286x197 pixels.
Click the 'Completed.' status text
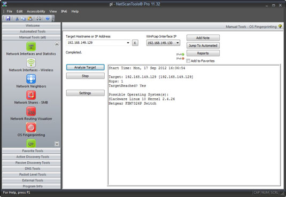tap(74, 52)
